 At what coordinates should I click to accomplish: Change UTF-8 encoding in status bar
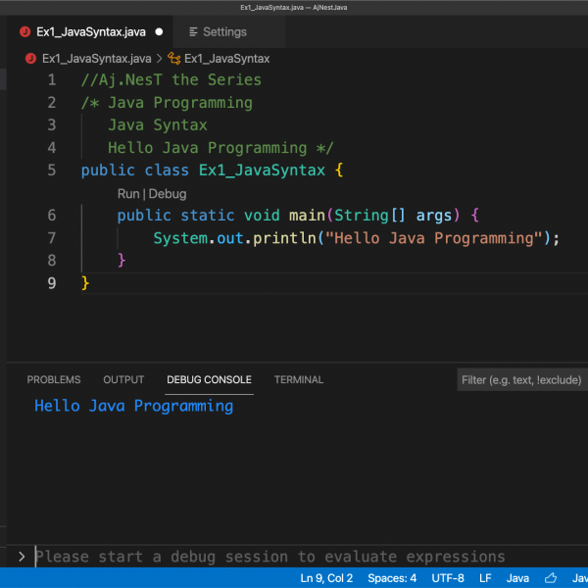(x=447, y=578)
